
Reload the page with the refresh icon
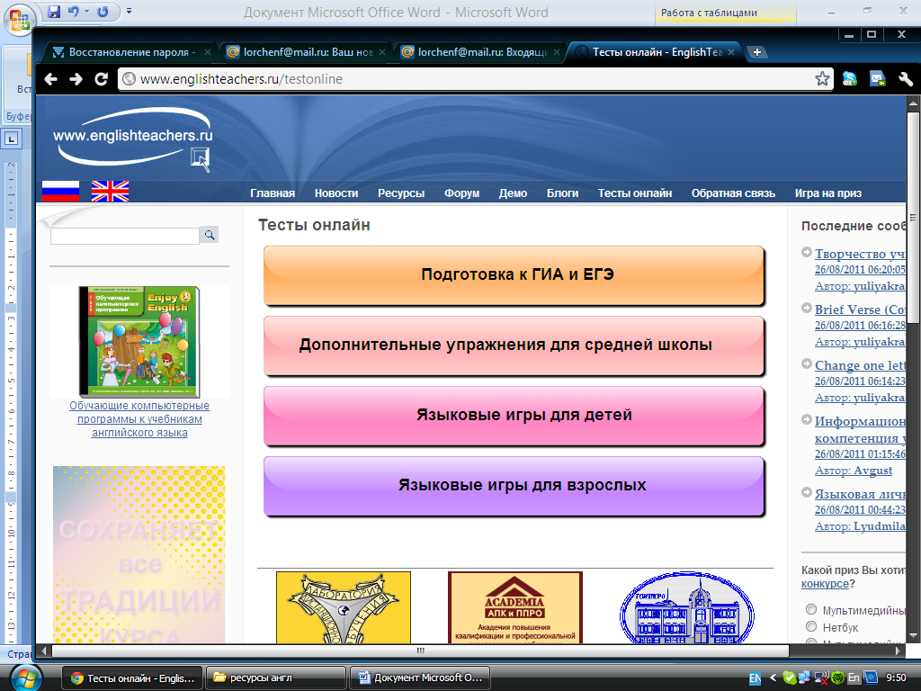(x=101, y=79)
